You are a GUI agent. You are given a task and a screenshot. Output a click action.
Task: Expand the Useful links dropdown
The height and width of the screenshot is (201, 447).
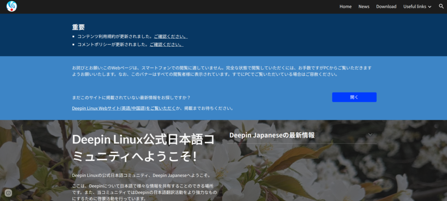[417, 7]
